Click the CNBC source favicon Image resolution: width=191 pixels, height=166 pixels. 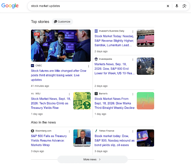click(x=32, y=66)
